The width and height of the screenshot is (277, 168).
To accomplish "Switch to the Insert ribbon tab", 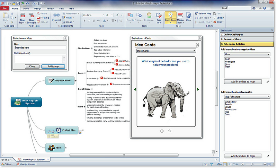I will pos(26,8).
